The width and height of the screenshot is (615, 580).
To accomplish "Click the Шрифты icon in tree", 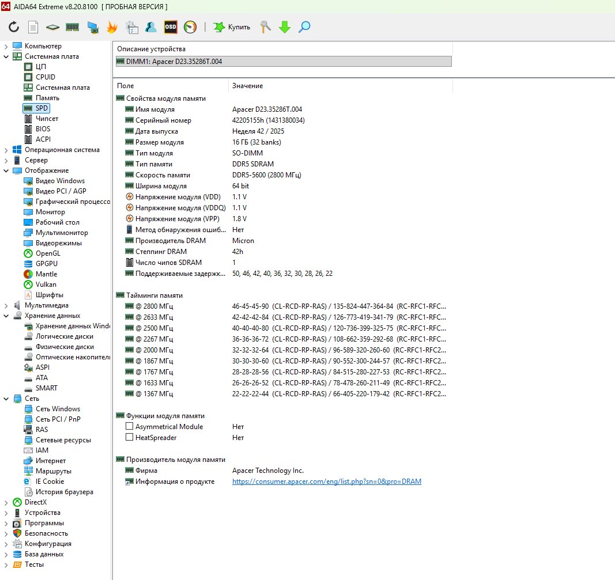I will 28,295.
